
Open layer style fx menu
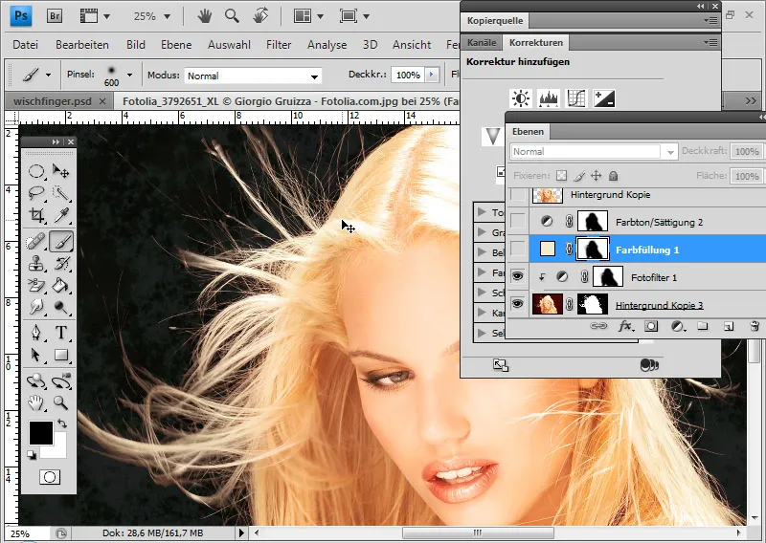625,326
